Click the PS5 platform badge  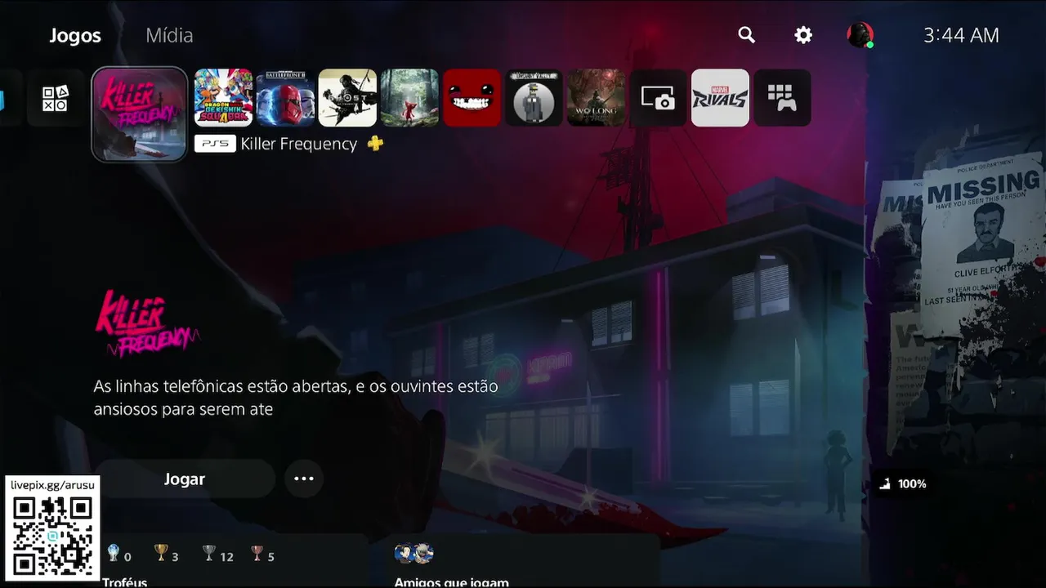[x=215, y=144]
